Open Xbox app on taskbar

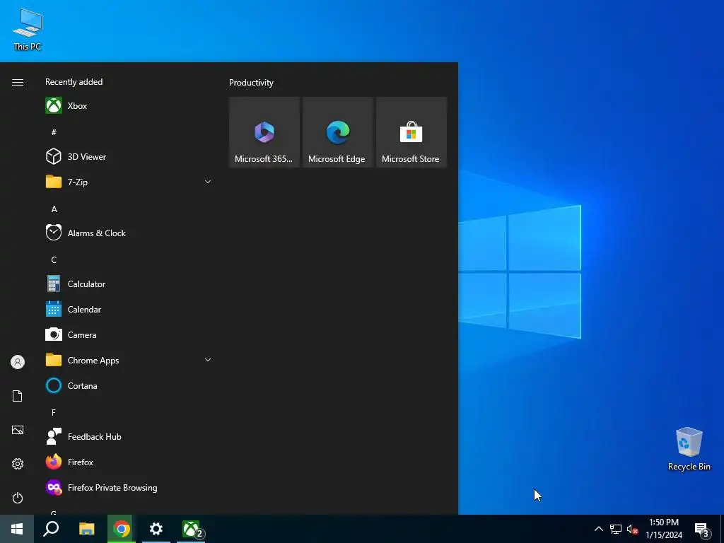[191, 529]
